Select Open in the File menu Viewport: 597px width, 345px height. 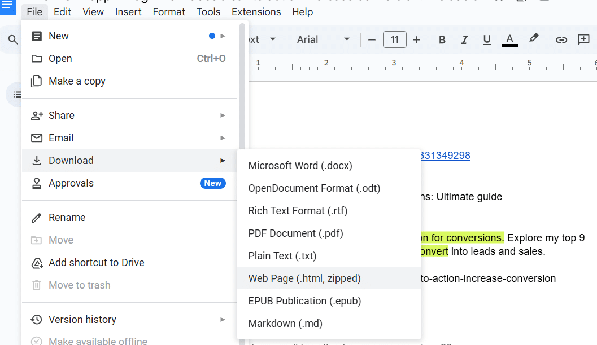129,59
